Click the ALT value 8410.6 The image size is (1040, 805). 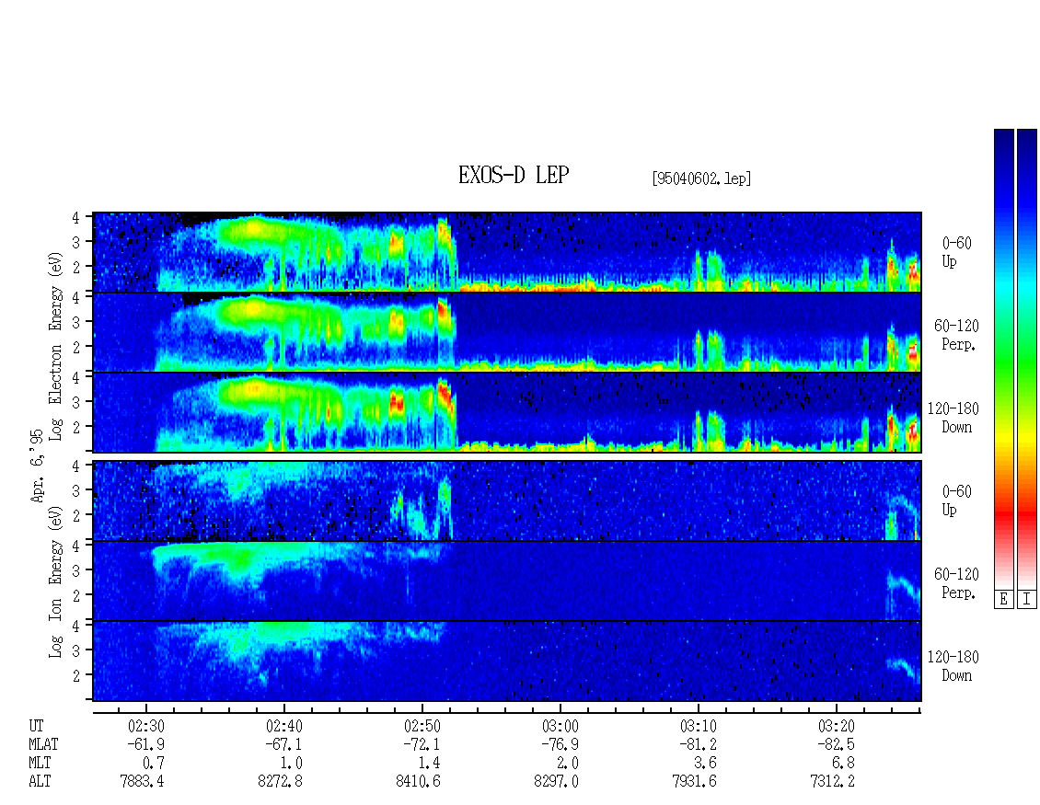tap(418, 782)
